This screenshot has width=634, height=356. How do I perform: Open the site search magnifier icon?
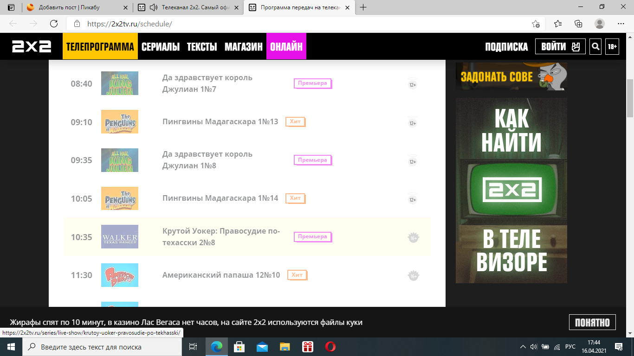pyautogui.click(x=595, y=46)
